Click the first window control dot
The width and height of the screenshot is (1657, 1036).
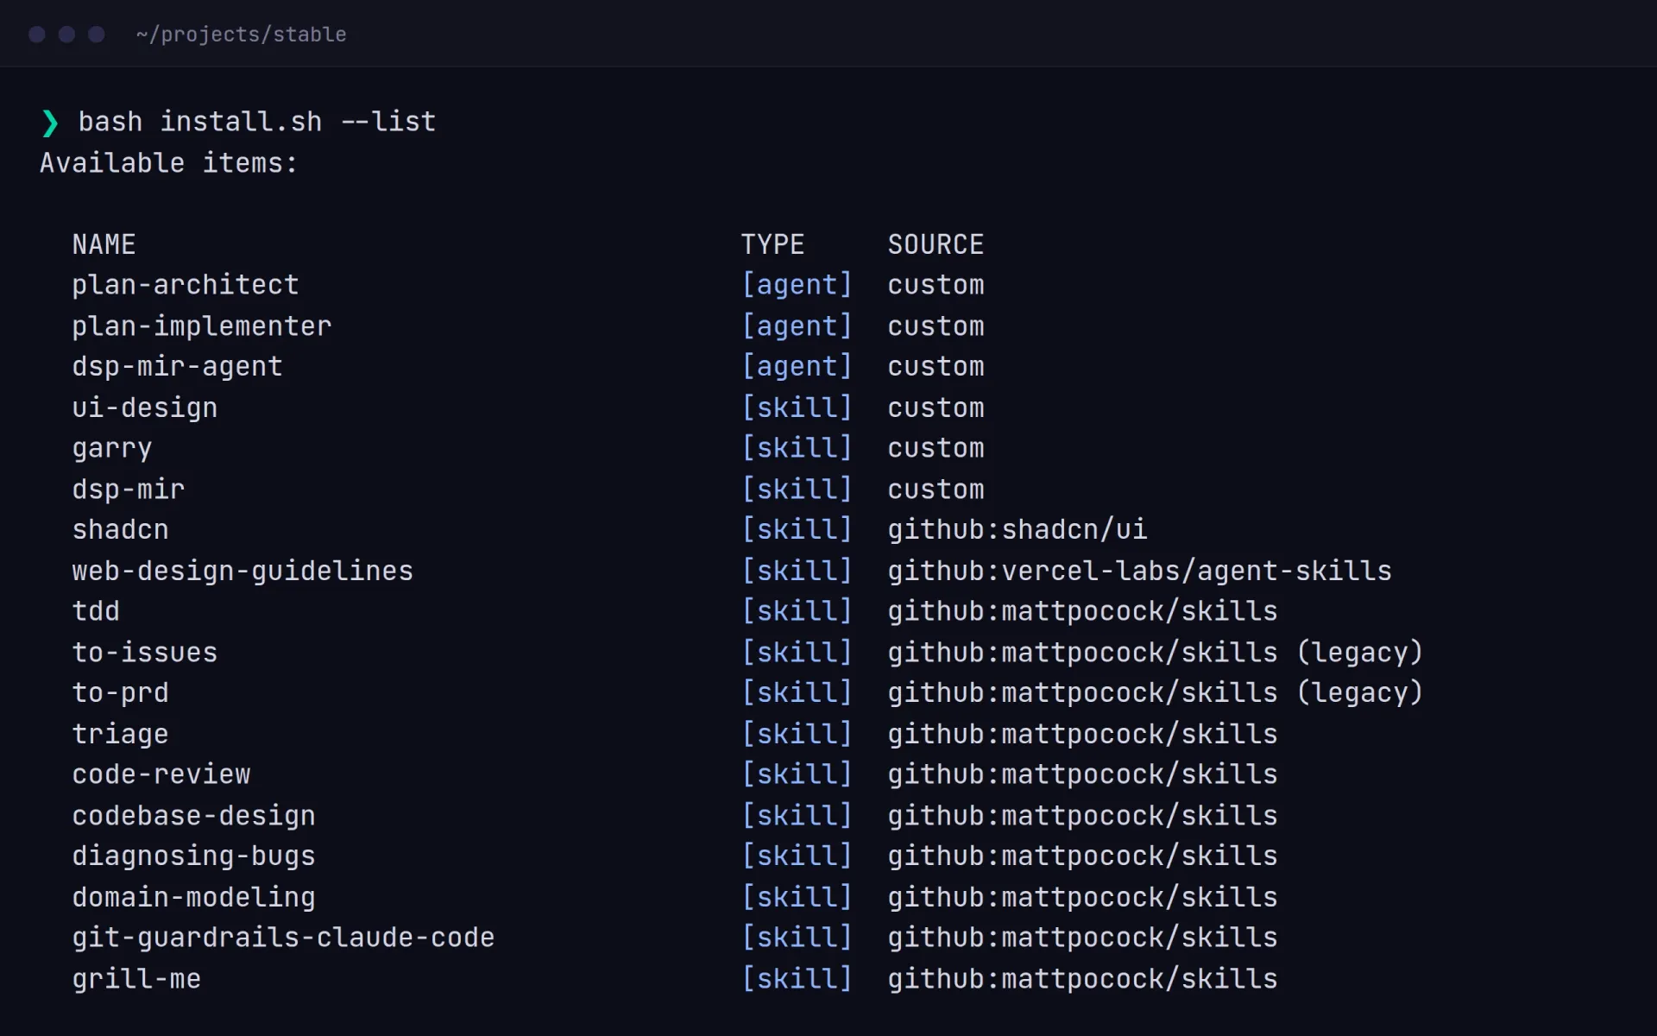(x=37, y=35)
